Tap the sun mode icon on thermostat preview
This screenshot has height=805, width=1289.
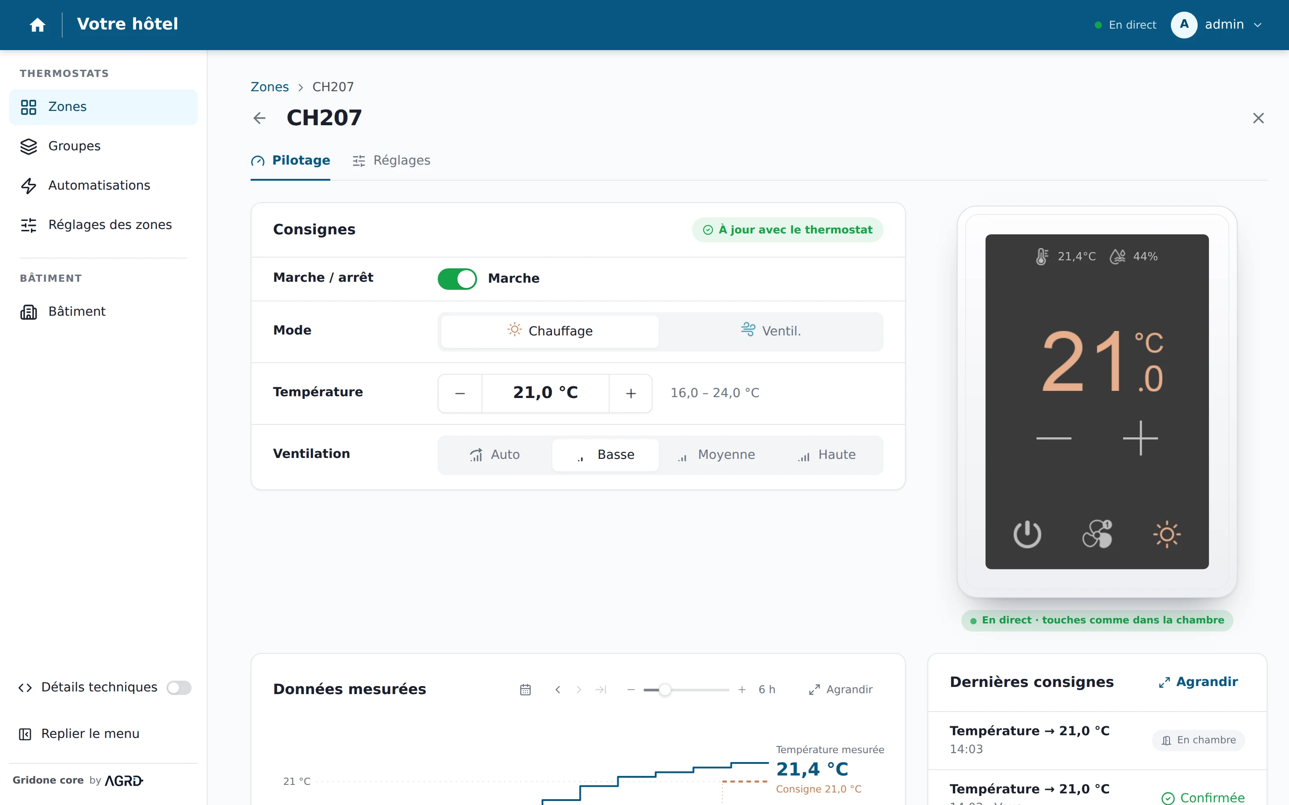coord(1166,534)
